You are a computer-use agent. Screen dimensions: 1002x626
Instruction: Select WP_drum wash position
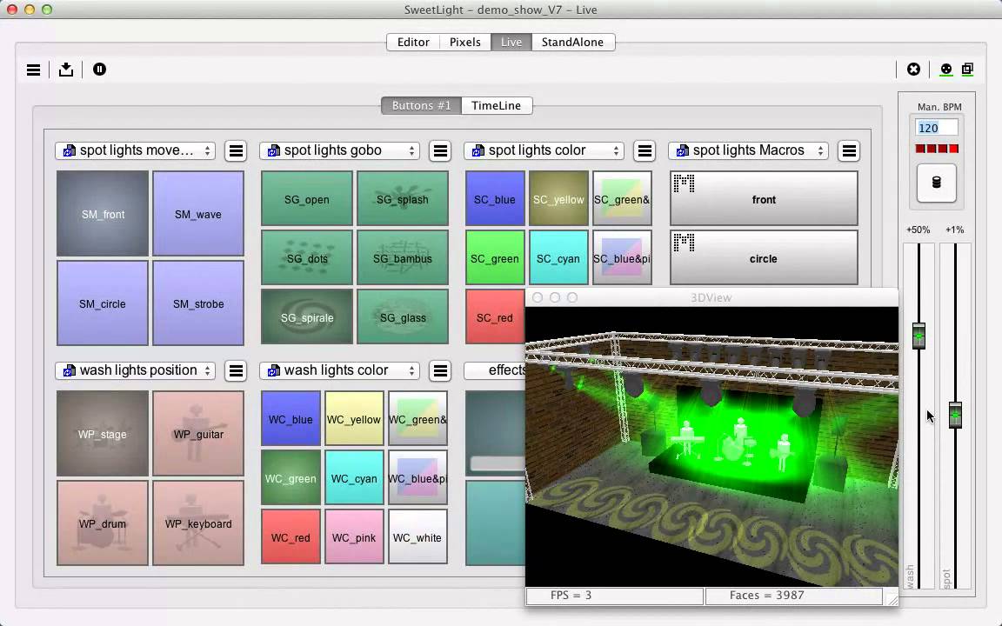click(103, 523)
